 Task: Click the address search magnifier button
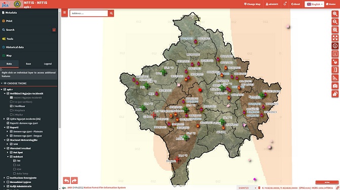[111, 14]
